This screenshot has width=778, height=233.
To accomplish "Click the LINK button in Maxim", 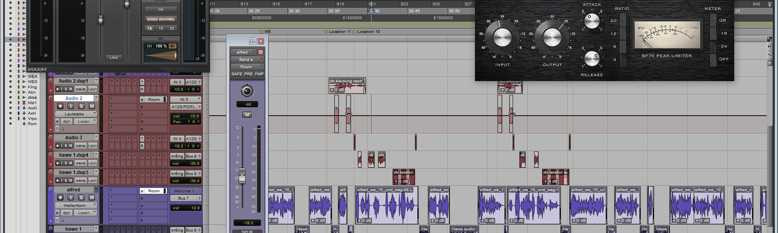I will pos(114,57).
